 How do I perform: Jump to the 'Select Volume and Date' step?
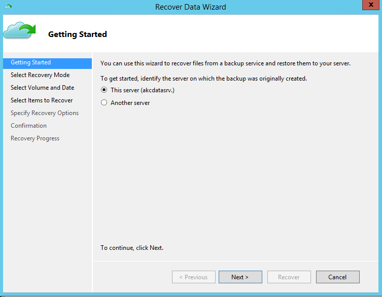pyautogui.click(x=42, y=88)
